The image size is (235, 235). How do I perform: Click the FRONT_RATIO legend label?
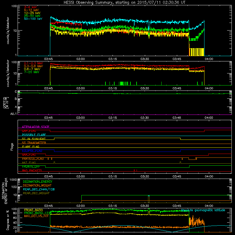tap(33, 210)
